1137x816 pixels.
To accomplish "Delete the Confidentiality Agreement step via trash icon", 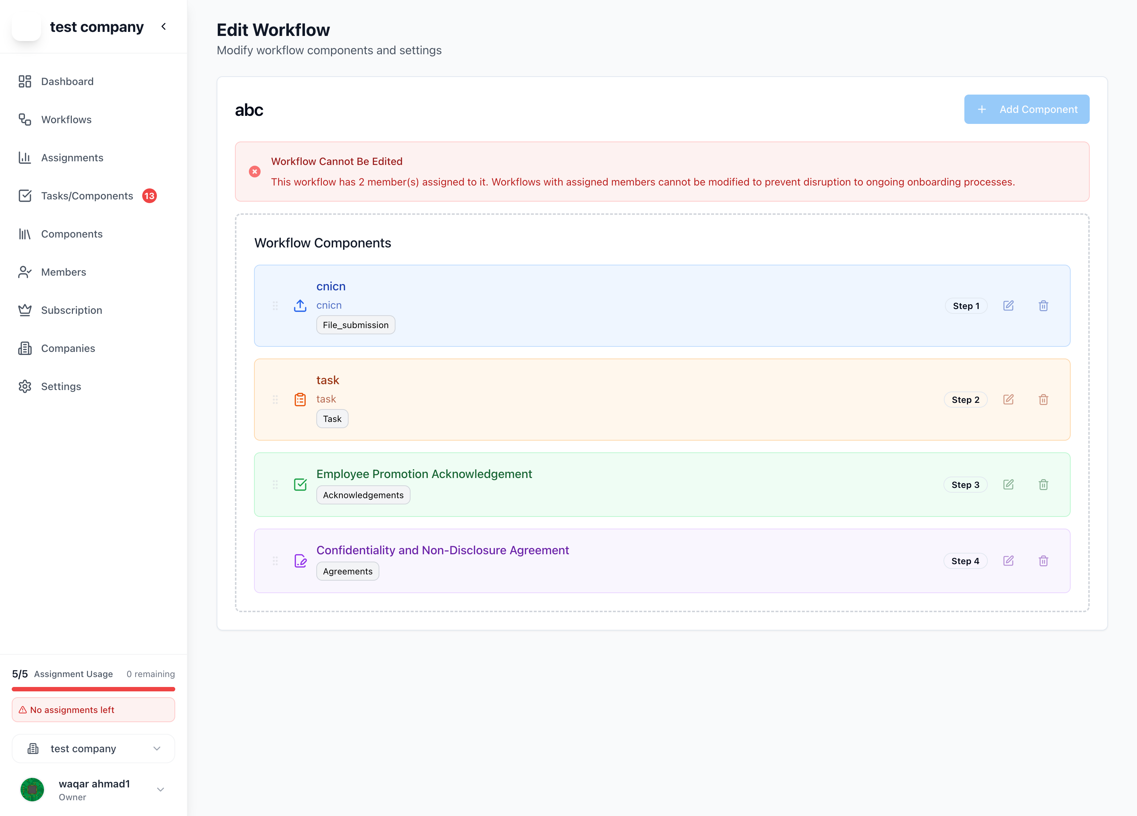I will click(1044, 561).
